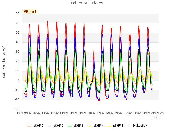Click the 30 y-axis tick label
175x131 pixels.
[x=17, y=52]
